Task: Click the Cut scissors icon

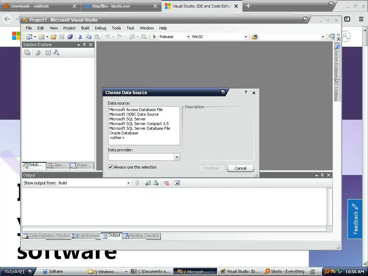Action: 80,37
